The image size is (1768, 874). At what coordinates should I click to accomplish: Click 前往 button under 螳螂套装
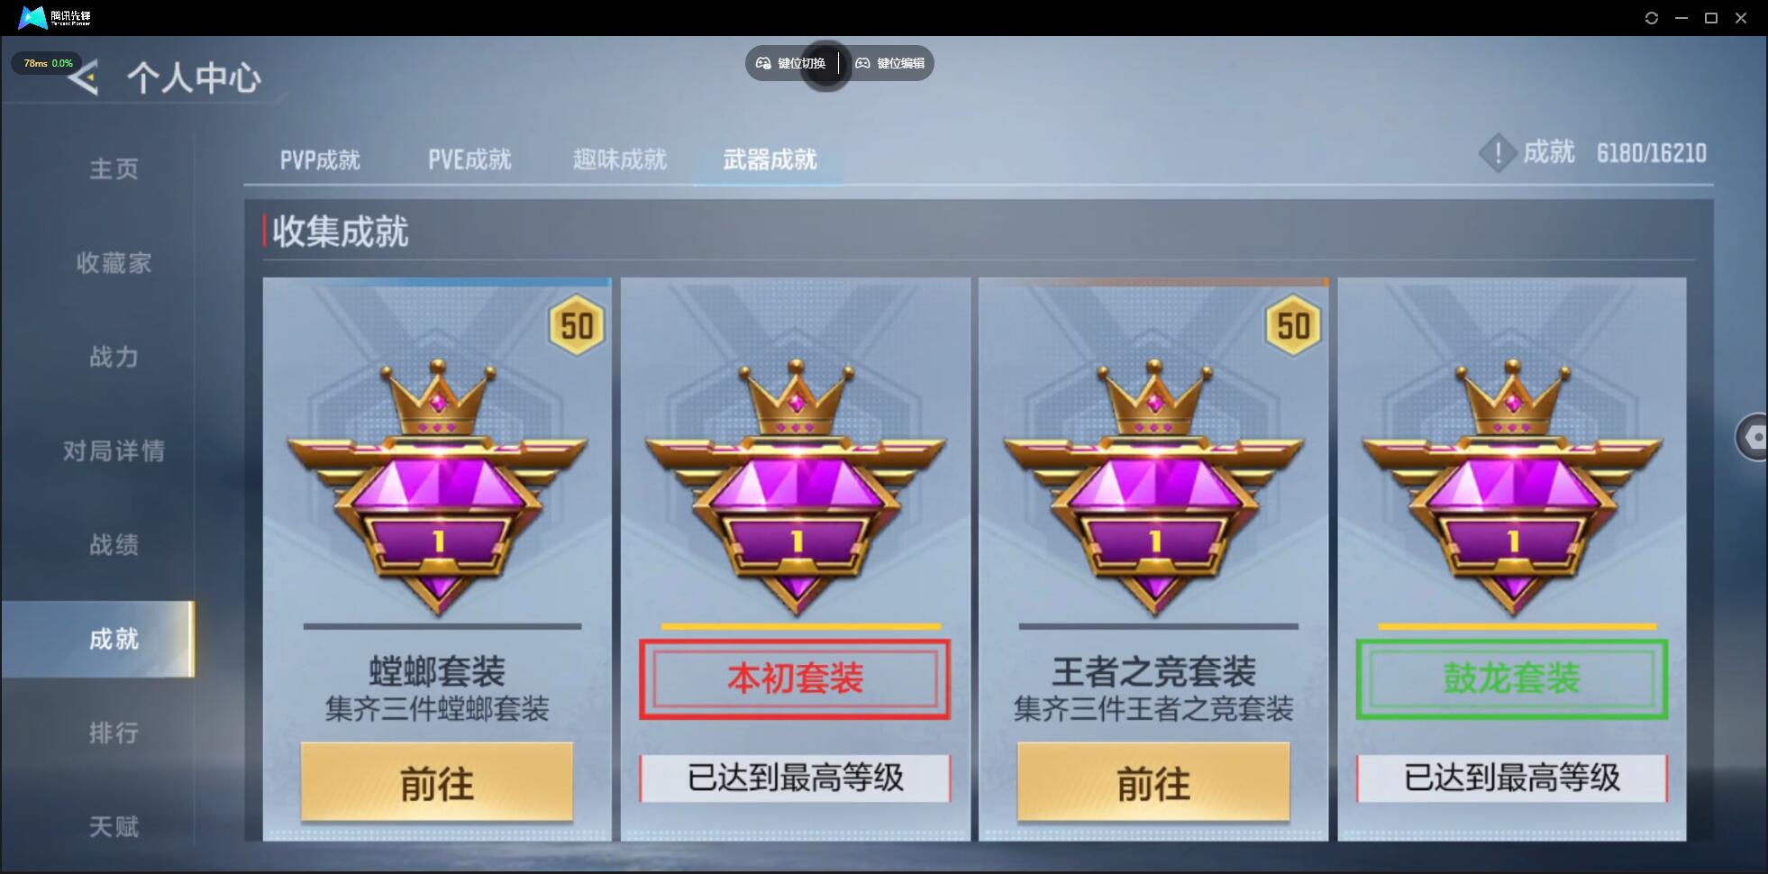(437, 782)
